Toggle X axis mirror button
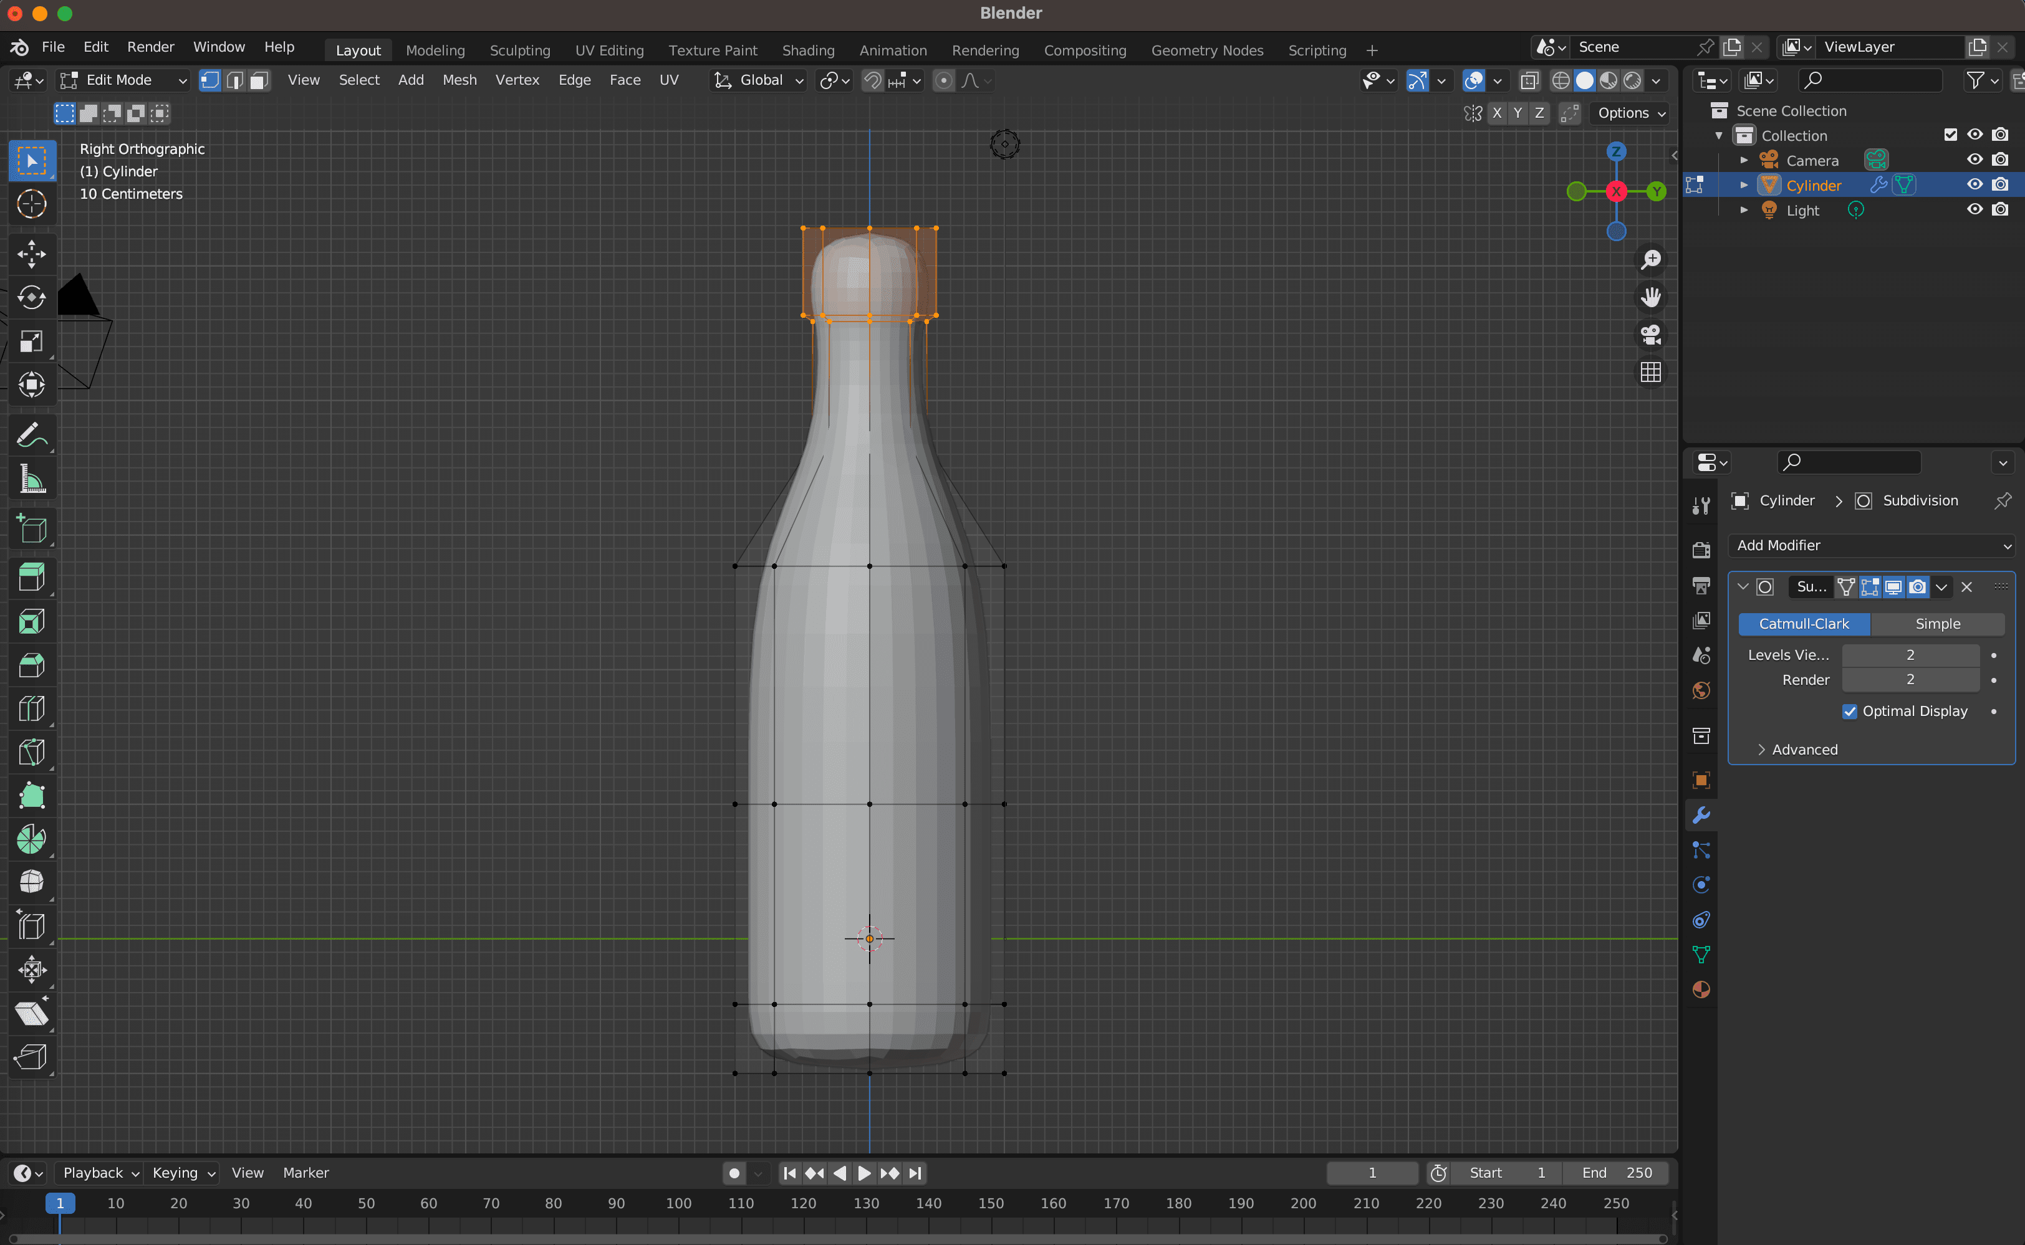This screenshot has width=2025, height=1245. (x=1497, y=113)
